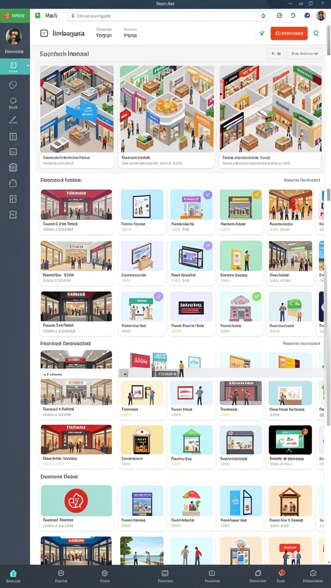Open the wide button at the first section's right
Screen dimensions: 331x588
(x=305, y=53)
